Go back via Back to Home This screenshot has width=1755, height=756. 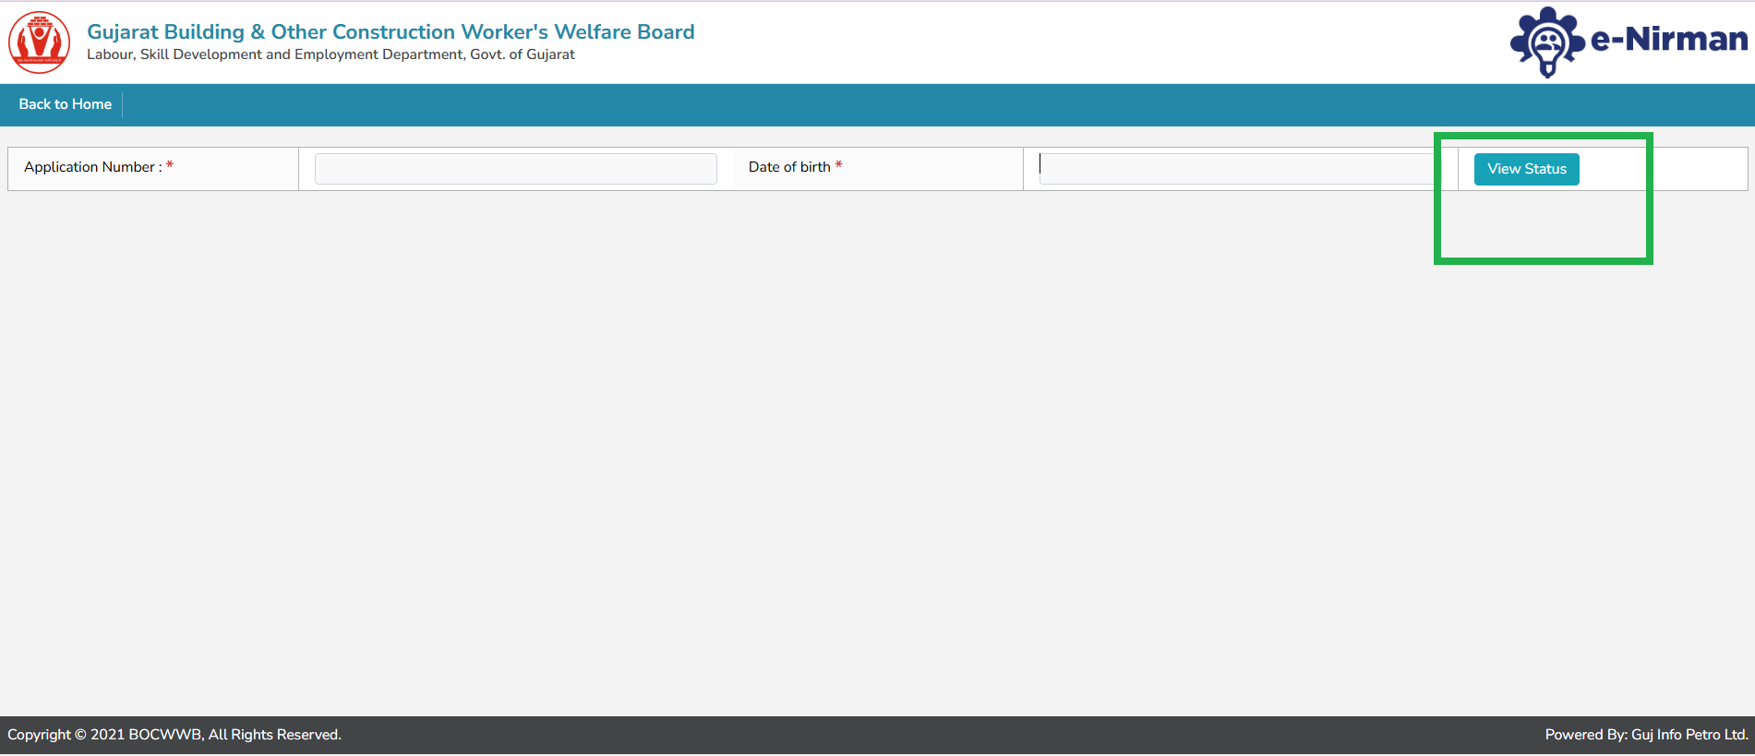coord(65,104)
